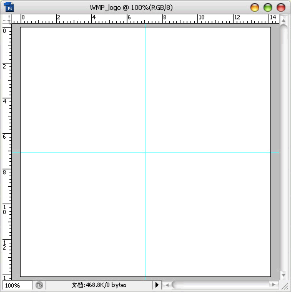Open the status bar info arrow menu
This screenshot has height=292, width=291.
157,285
